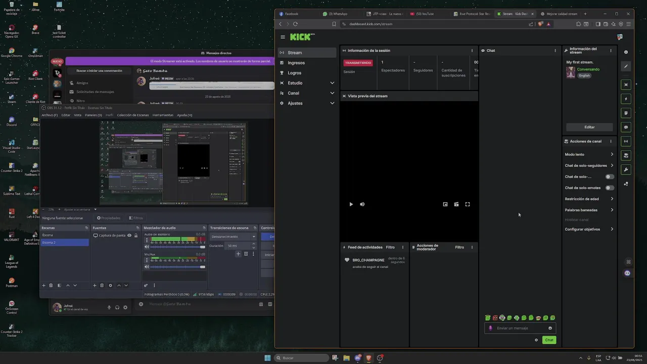Click Filtro in Acciones de moderador
The image size is (647, 364).
click(459, 247)
